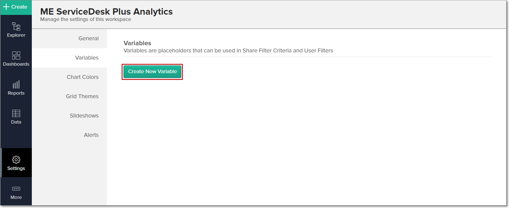Screen dimensions: 509x208
Task: Select the Data table icon
Action: (16, 113)
